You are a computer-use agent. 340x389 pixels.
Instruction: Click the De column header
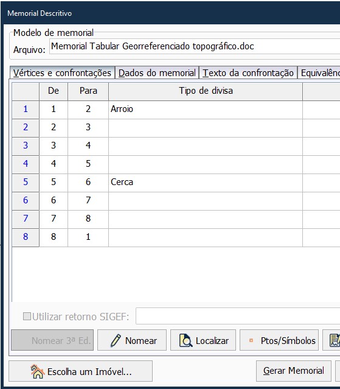click(x=54, y=91)
